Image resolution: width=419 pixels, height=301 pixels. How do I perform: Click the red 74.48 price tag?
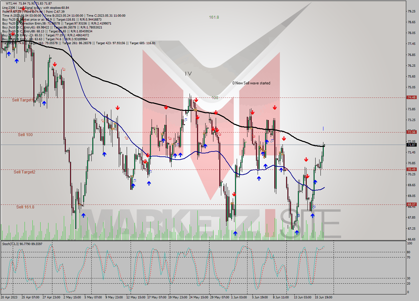pos(411,97)
